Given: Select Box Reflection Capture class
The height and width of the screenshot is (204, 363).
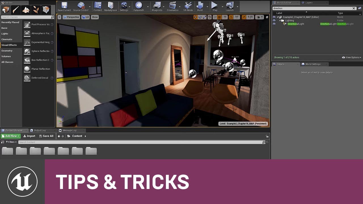Looking at the screenshot, I should (39, 60).
